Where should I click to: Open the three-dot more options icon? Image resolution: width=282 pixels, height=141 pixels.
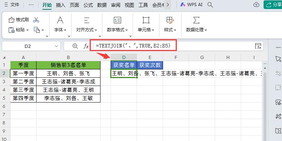pos(31,5)
